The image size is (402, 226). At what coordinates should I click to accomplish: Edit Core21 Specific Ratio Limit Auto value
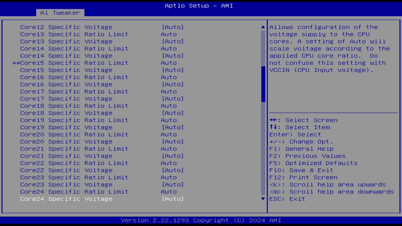[x=169, y=149]
